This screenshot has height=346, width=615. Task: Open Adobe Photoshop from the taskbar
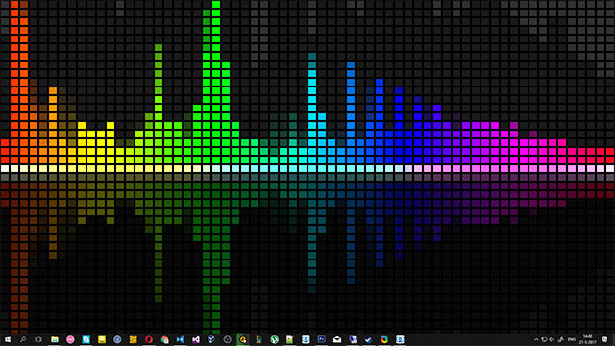coord(322,339)
